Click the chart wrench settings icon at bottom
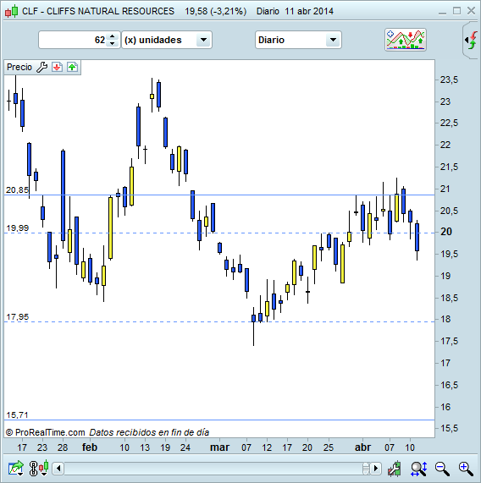481x483 pixels. pyautogui.click(x=395, y=469)
